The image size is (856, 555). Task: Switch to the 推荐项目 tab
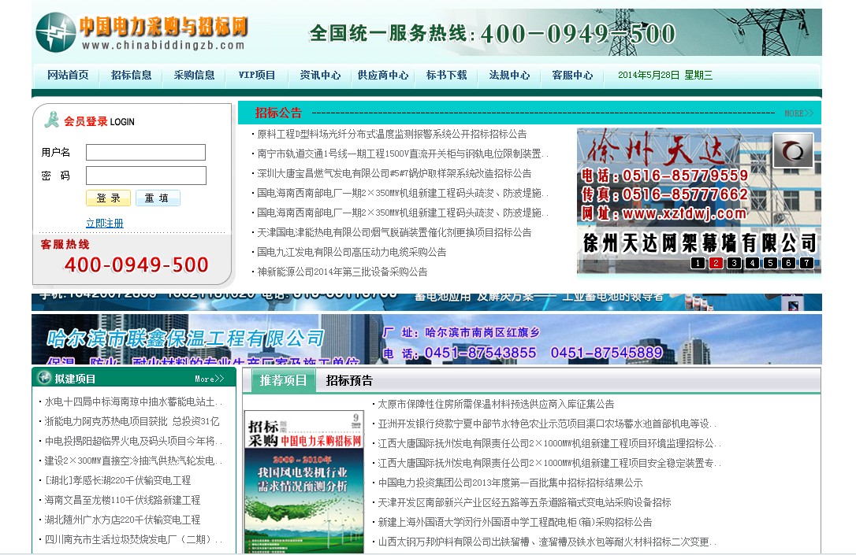click(283, 380)
